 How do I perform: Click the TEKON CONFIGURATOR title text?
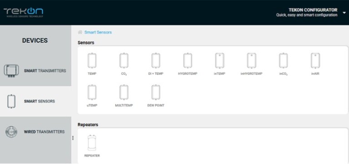pyautogui.click(x=313, y=10)
